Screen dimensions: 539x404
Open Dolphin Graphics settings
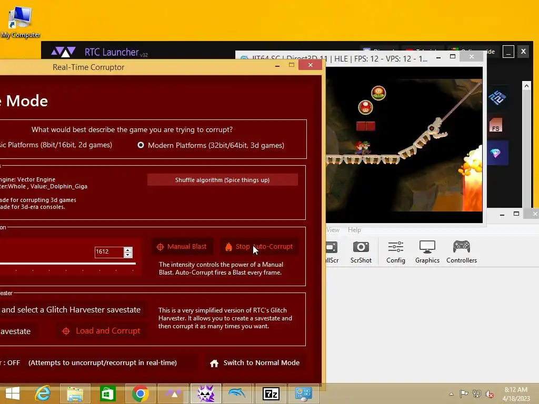pyautogui.click(x=427, y=252)
